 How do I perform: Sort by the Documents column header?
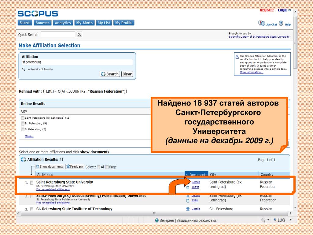197,174
